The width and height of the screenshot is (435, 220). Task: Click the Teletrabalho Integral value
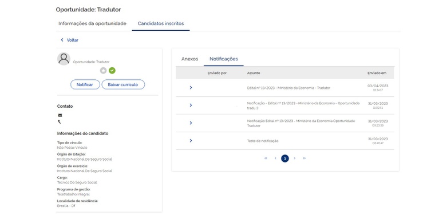click(73, 194)
